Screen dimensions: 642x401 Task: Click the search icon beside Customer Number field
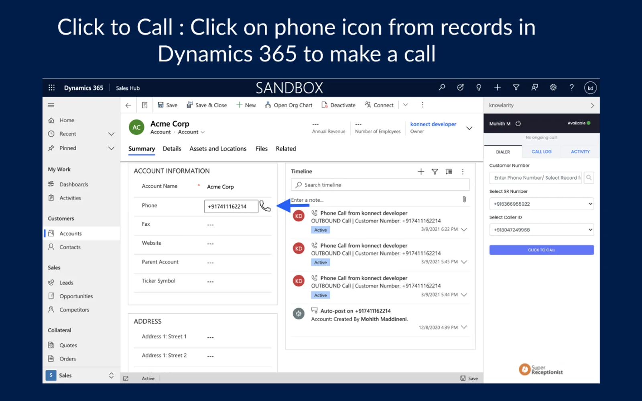point(589,178)
